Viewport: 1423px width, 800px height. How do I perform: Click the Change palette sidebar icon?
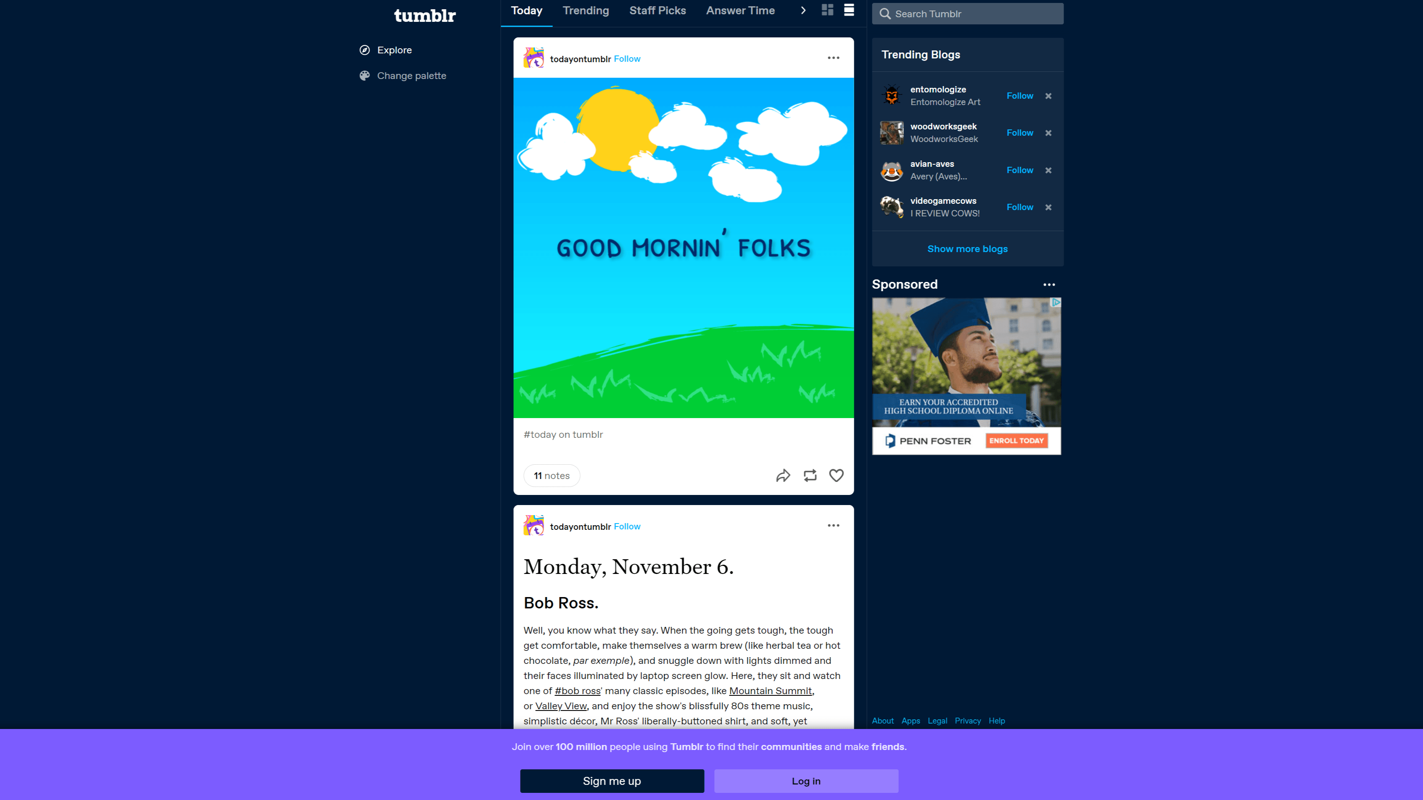[x=365, y=75]
